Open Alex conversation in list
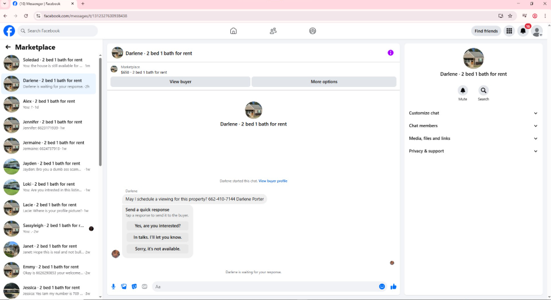 tap(49, 104)
